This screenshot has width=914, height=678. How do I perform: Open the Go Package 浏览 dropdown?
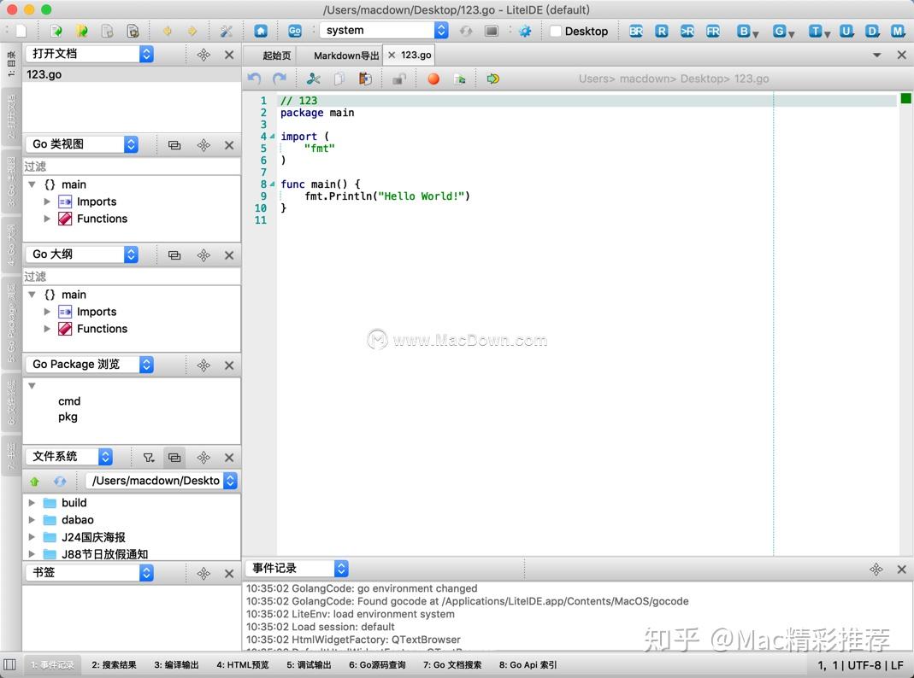pos(91,365)
